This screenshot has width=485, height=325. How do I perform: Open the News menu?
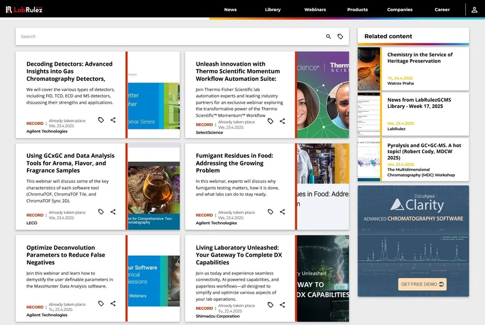[x=231, y=10]
